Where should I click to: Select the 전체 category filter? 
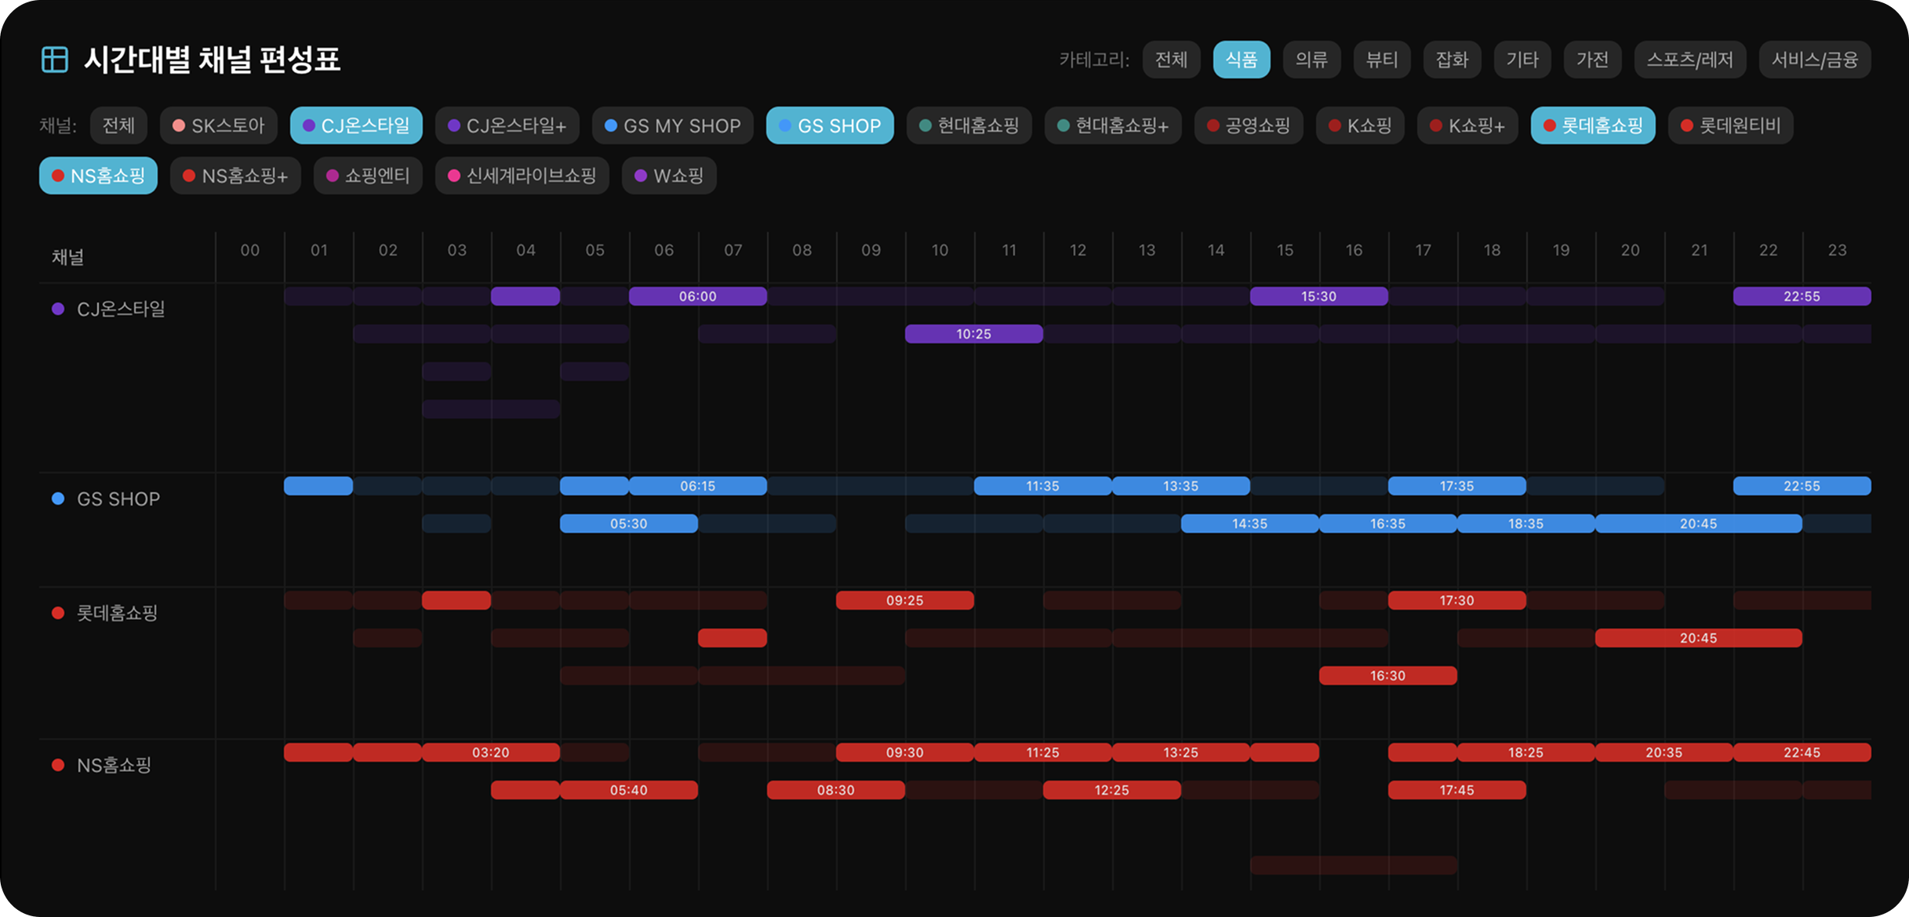coord(1171,60)
